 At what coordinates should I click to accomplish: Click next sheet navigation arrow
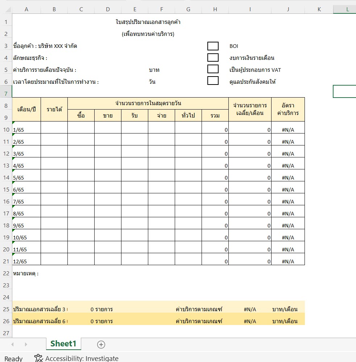point(26,345)
